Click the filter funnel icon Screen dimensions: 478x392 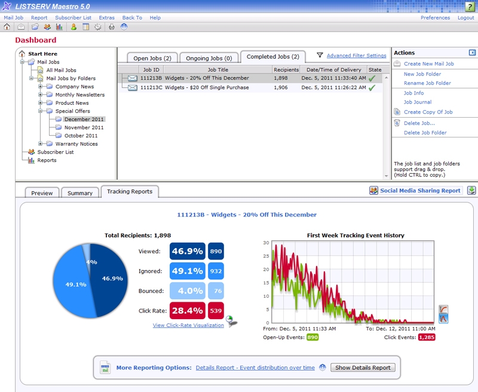point(320,55)
